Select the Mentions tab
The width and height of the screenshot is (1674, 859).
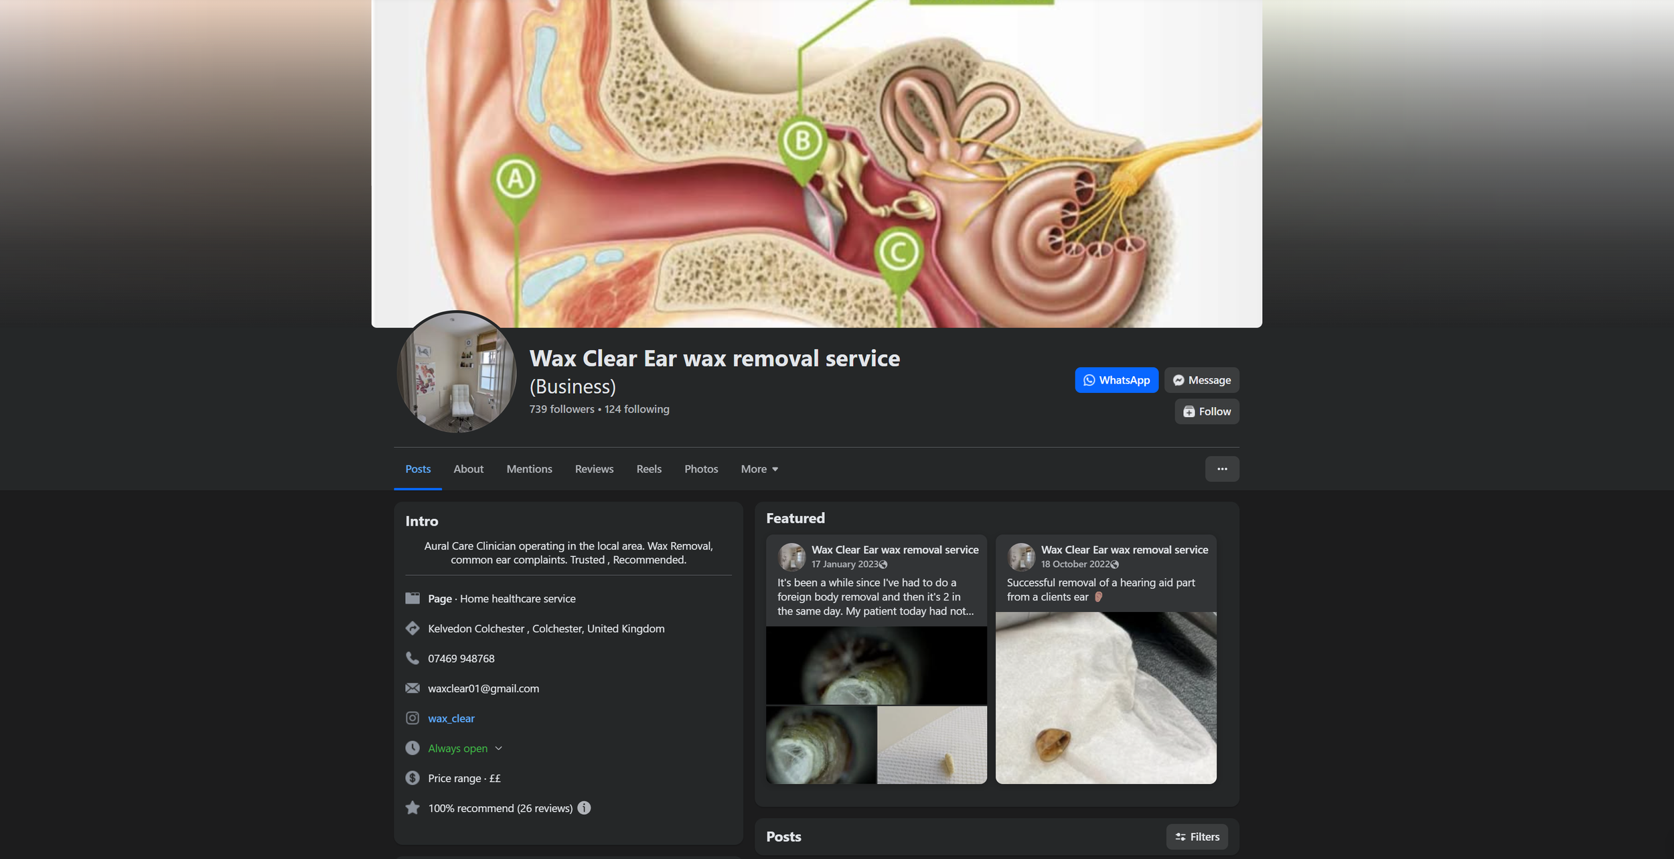click(x=529, y=469)
